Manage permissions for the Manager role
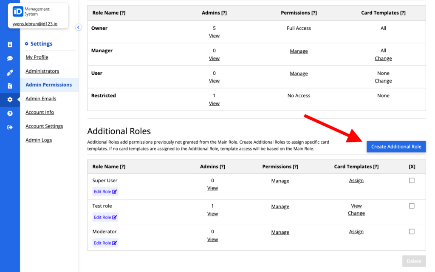Image resolution: width=435 pixels, height=272 pixels. (299, 51)
